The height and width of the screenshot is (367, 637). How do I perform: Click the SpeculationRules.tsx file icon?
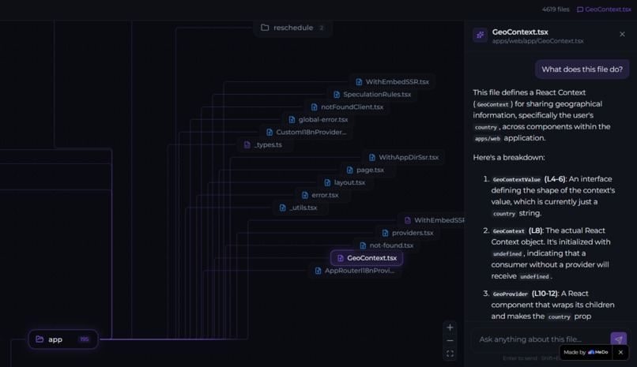point(337,95)
